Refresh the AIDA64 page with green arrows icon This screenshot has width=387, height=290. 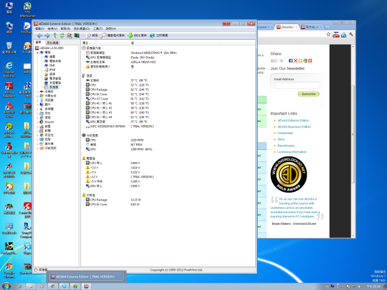62,36
